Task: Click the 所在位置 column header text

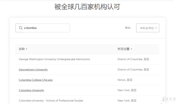Action: point(123,49)
